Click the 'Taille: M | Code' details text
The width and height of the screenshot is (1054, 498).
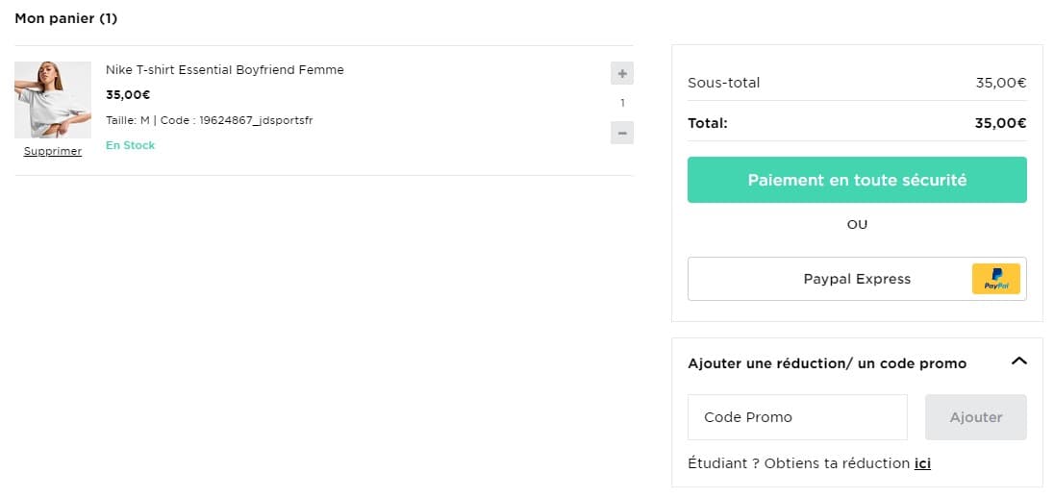209,120
